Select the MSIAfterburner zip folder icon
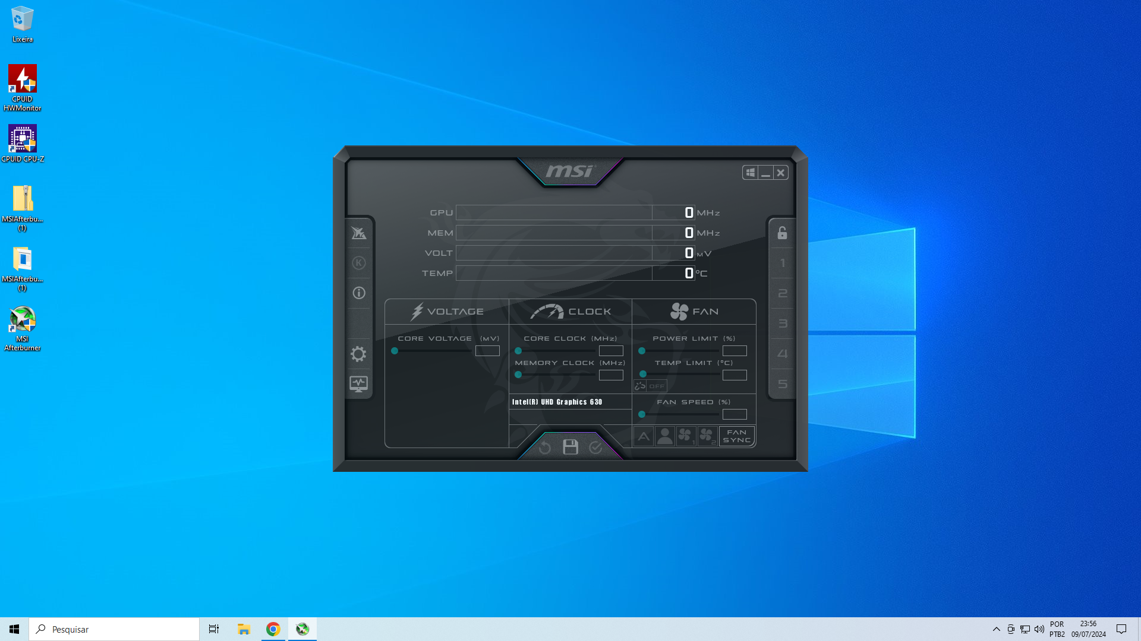 click(x=23, y=208)
